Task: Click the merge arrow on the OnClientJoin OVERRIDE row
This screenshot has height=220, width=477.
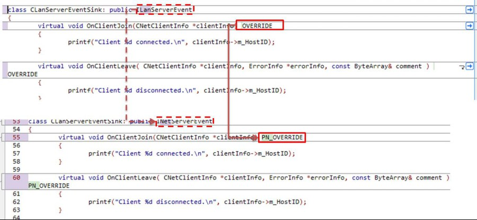Action: pyautogui.click(x=469, y=26)
